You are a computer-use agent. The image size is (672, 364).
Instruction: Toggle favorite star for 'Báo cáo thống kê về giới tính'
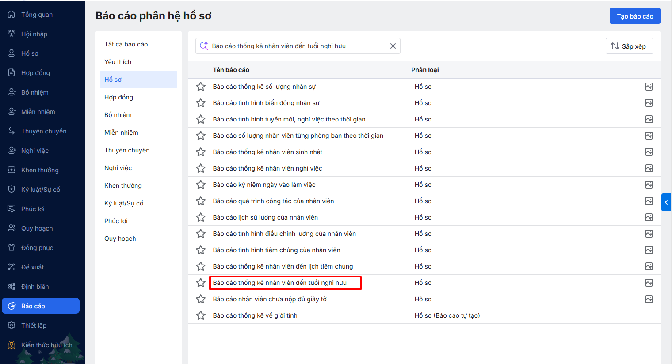click(x=201, y=315)
